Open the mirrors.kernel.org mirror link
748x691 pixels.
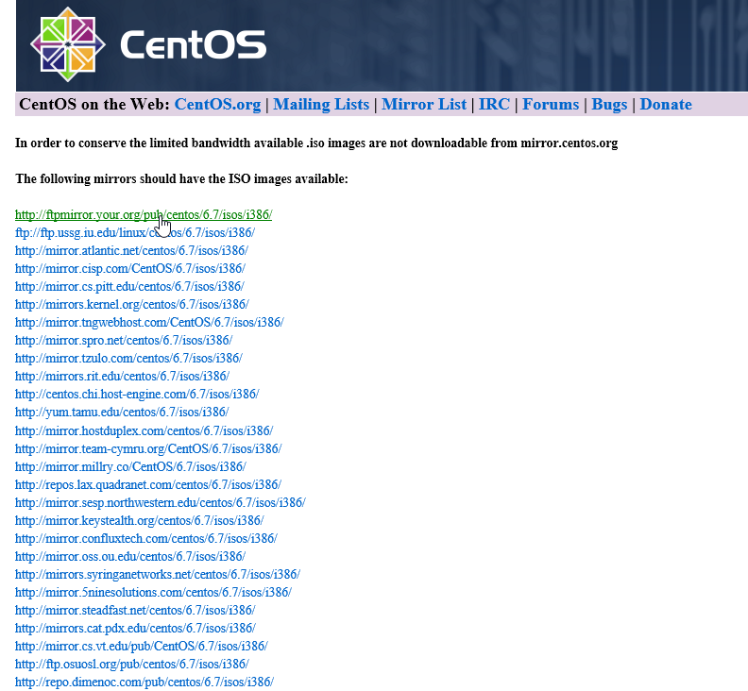tap(132, 305)
